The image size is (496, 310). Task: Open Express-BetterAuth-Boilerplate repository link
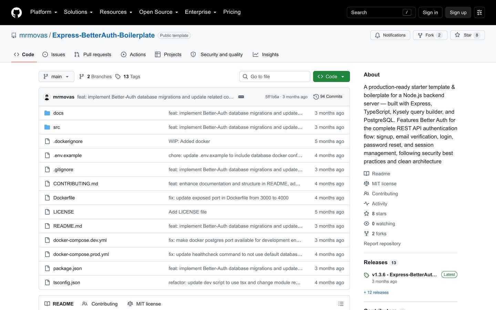(x=103, y=35)
